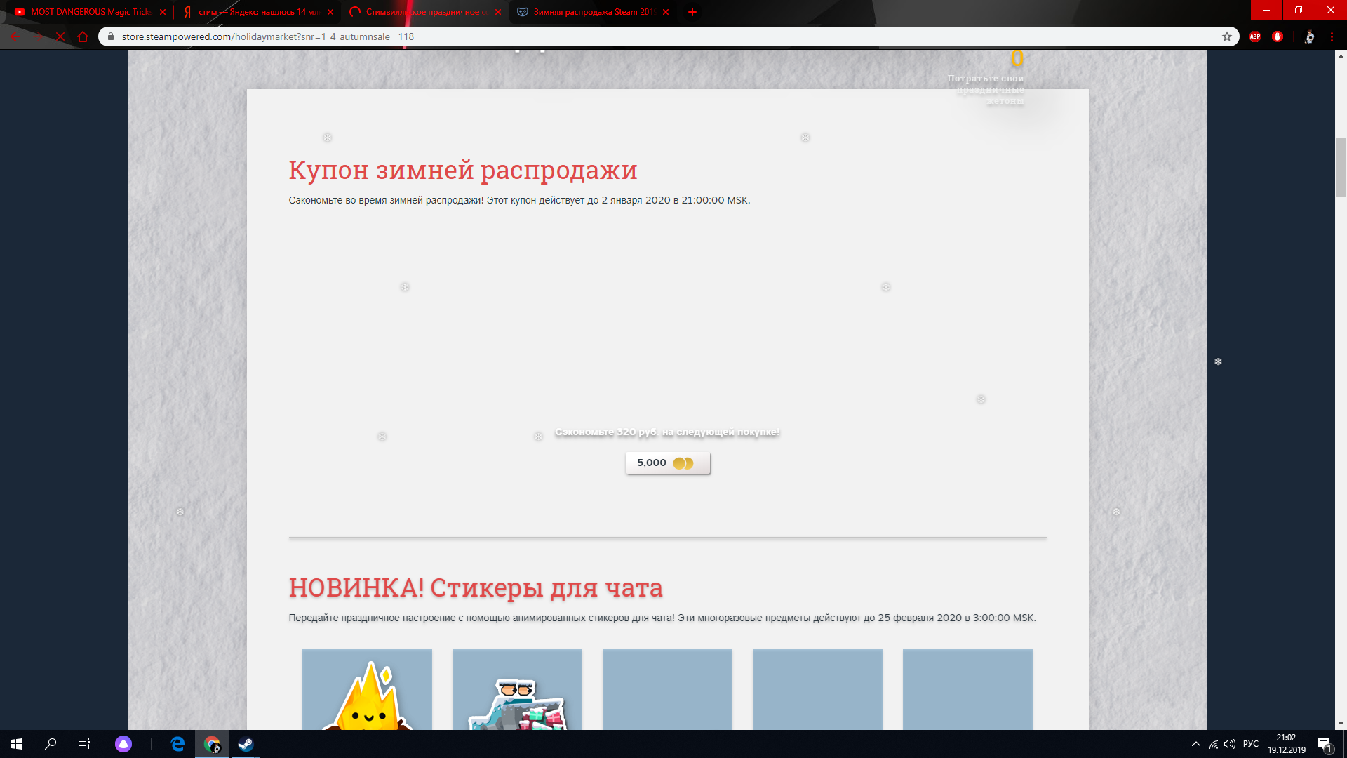1347x758 pixels.
Task: Click the forward navigation arrow
Action: pos(38,36)
